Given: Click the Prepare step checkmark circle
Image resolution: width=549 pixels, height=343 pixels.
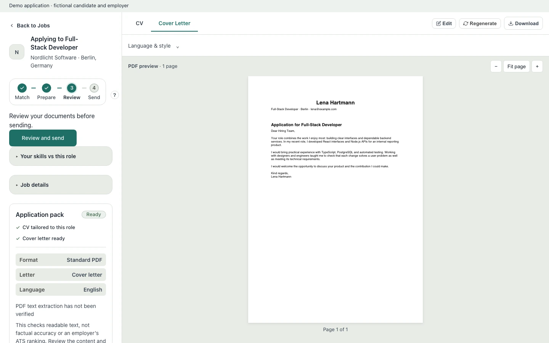Looking at the screenshot, I should pos(47,88).
